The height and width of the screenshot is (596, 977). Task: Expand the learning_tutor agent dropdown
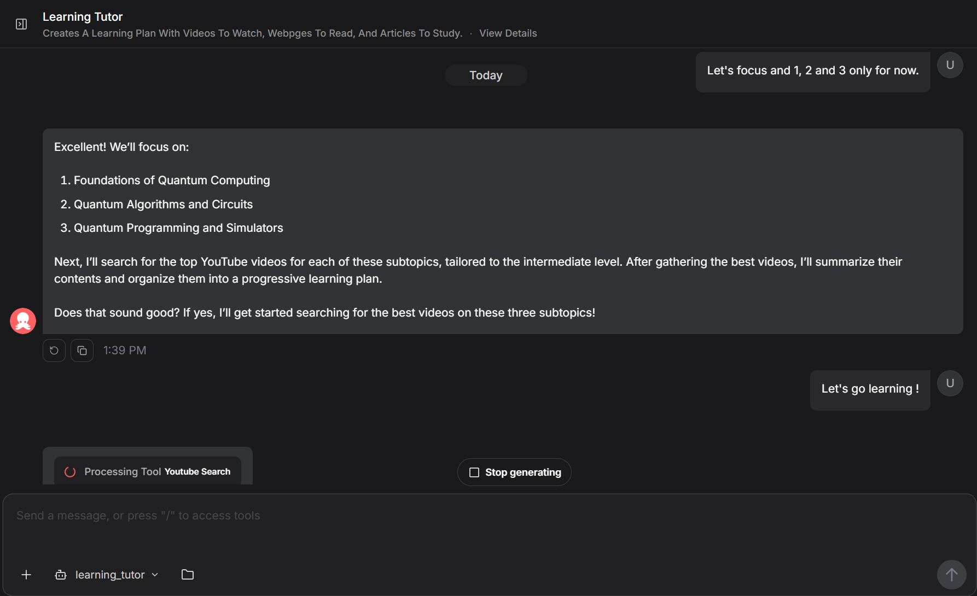pos(155,575)
